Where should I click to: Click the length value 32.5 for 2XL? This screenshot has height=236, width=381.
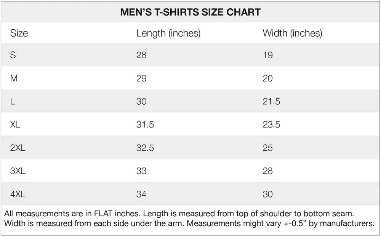(x=145, y=148)
